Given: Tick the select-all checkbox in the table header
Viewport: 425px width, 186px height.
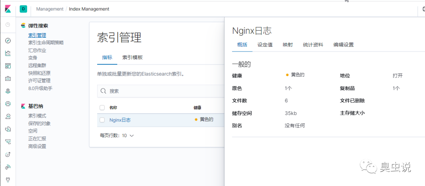Looking at the screenshot, I should coord(102,107).
